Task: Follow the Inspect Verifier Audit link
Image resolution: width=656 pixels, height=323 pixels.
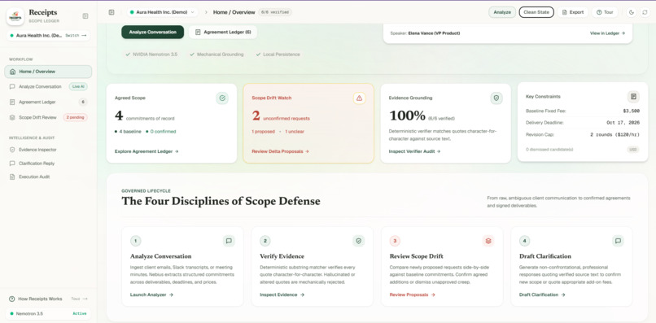Action: click(414, 151)
